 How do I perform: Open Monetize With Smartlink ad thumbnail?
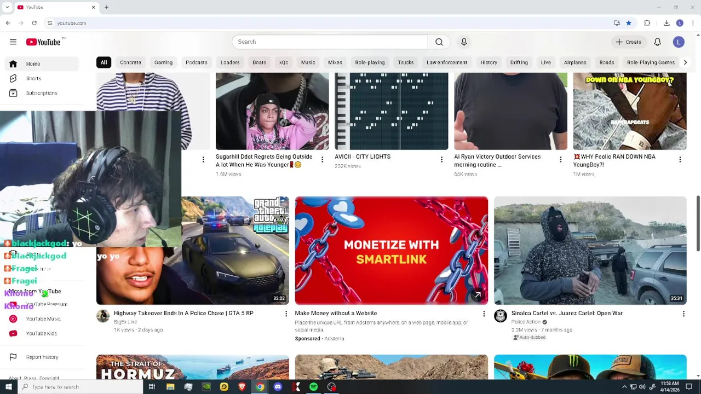(x=392, y=251)
